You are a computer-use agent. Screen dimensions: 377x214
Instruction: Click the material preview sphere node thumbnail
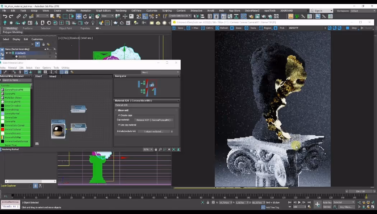pos(58,130)
